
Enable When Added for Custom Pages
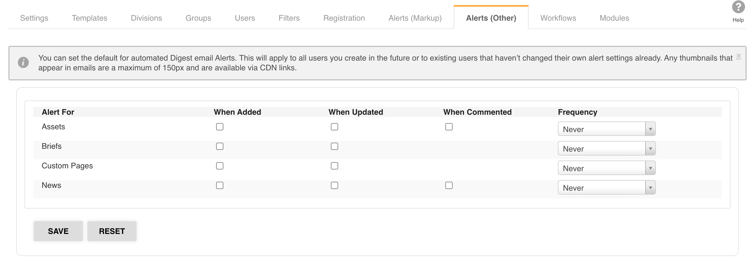[x=219, y=166]
